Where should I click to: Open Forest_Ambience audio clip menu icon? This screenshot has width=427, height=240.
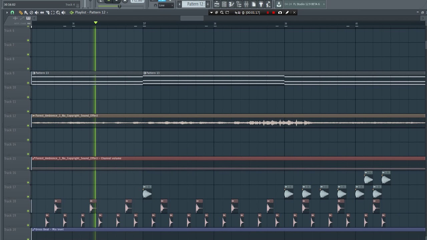tap(33, 116)
